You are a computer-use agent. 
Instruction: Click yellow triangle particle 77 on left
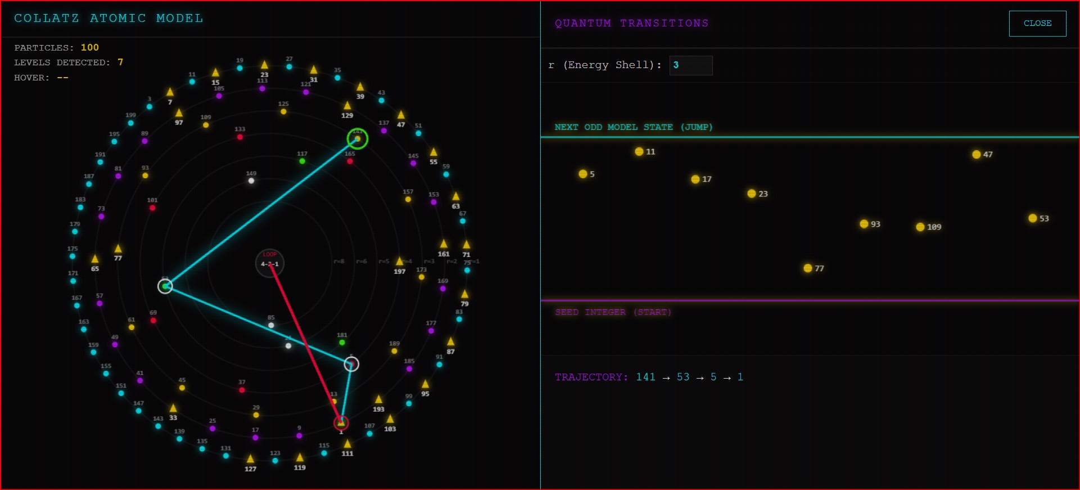118,249
